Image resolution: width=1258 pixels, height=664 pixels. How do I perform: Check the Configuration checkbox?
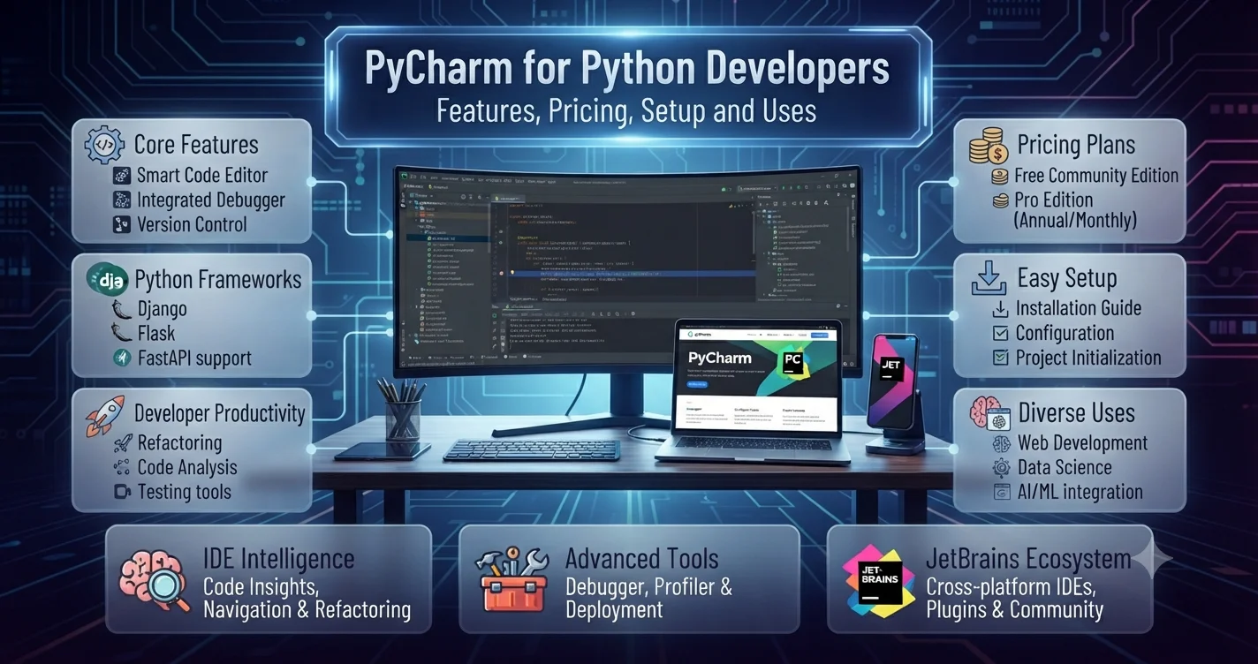(x=1001, y=333)
